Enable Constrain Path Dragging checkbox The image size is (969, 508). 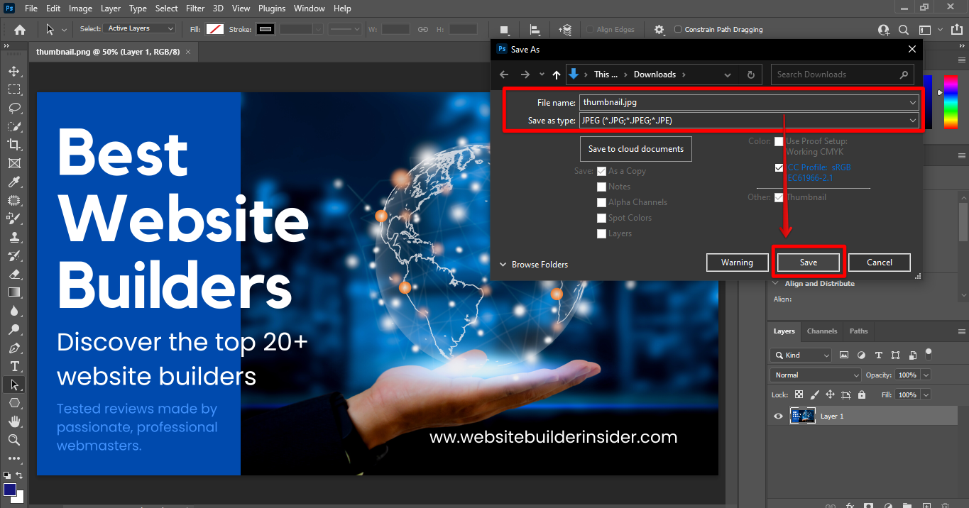point(678,30)
